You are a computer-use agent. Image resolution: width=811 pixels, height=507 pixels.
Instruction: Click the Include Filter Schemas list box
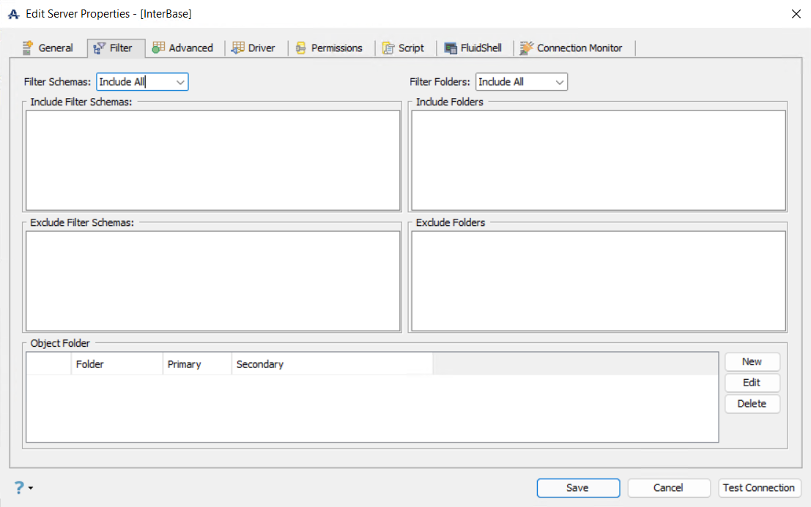213,160
